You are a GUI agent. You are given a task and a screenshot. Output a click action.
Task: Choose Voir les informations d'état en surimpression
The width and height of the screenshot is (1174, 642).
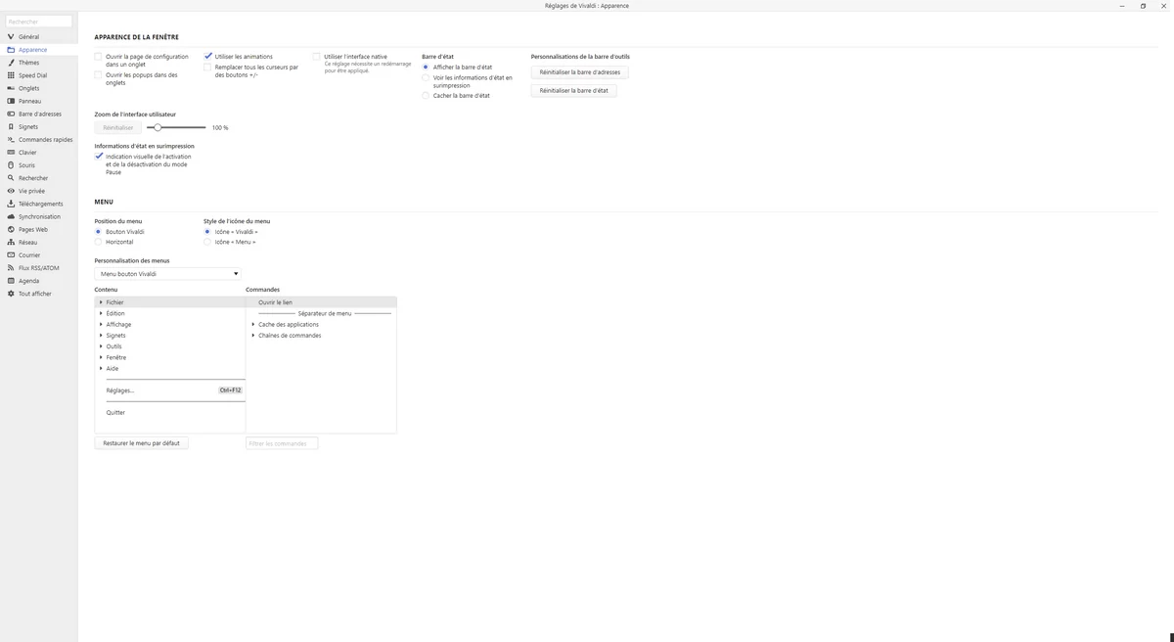(x=426, y=77)
